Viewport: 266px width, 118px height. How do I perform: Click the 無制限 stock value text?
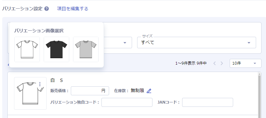[137, 91]
